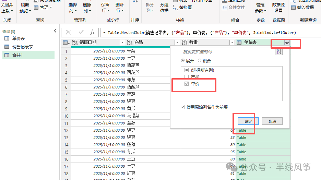Click the 冬瓜 product cell
The width and height of the screenshot is (321, 180).
(153, 152)
